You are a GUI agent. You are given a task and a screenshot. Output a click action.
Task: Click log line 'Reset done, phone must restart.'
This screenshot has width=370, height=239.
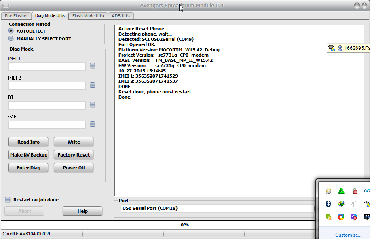click(156, 92)
